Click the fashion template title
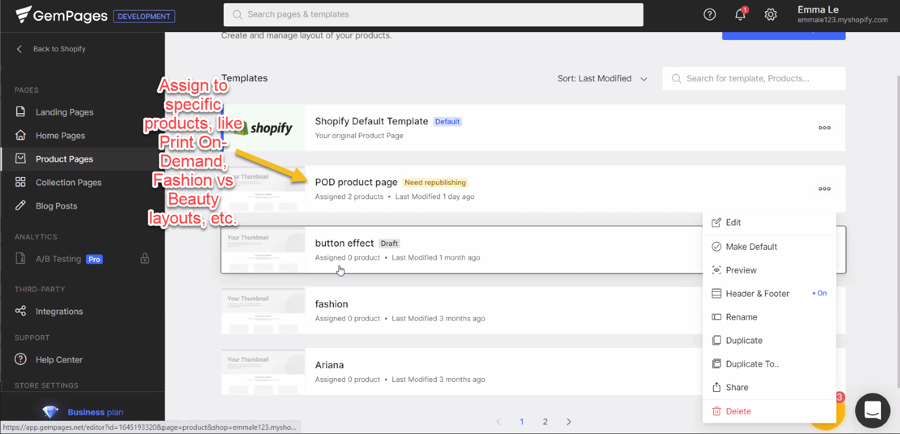Screen dimensions: 900x434 tap(331, 304)
